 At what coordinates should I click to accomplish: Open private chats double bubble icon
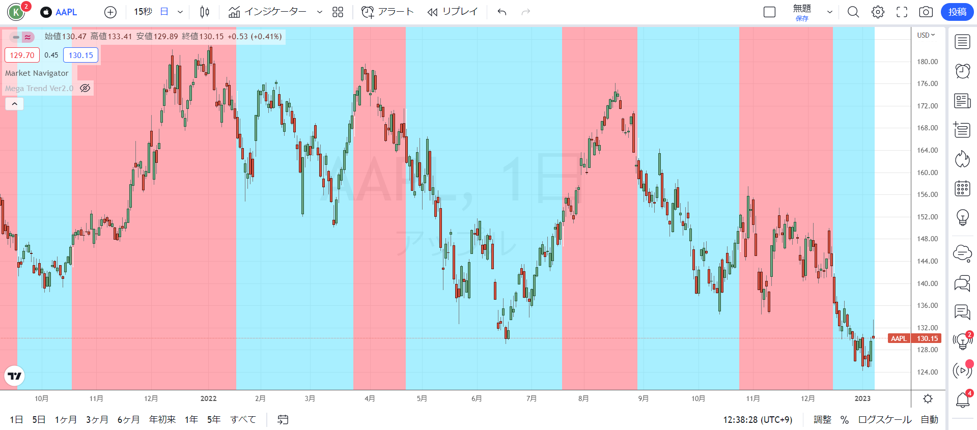tap(962, 282)
